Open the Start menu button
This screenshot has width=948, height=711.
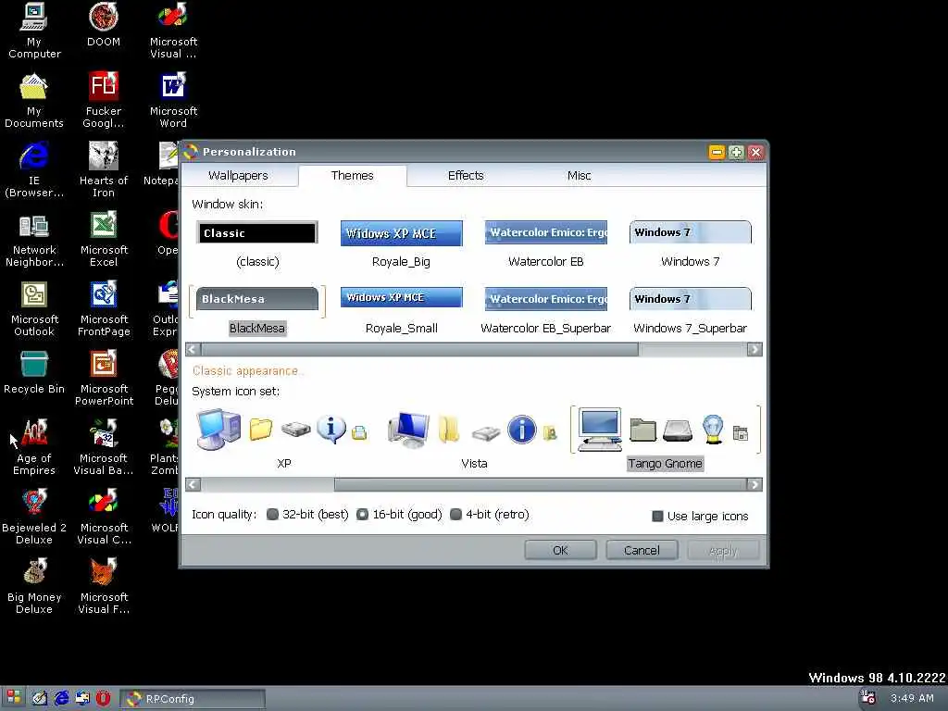pyautogui.click(x=13, y=698)
